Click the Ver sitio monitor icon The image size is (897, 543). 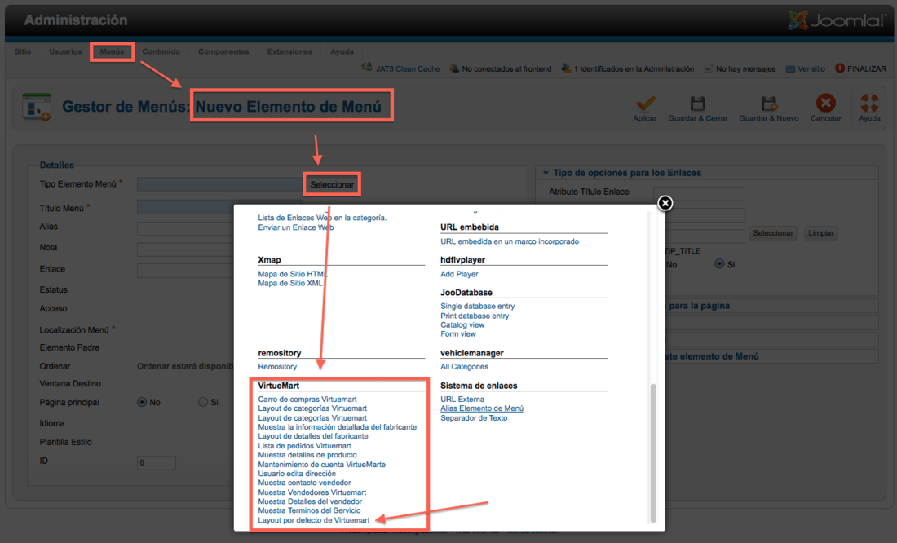coord(791,68)
